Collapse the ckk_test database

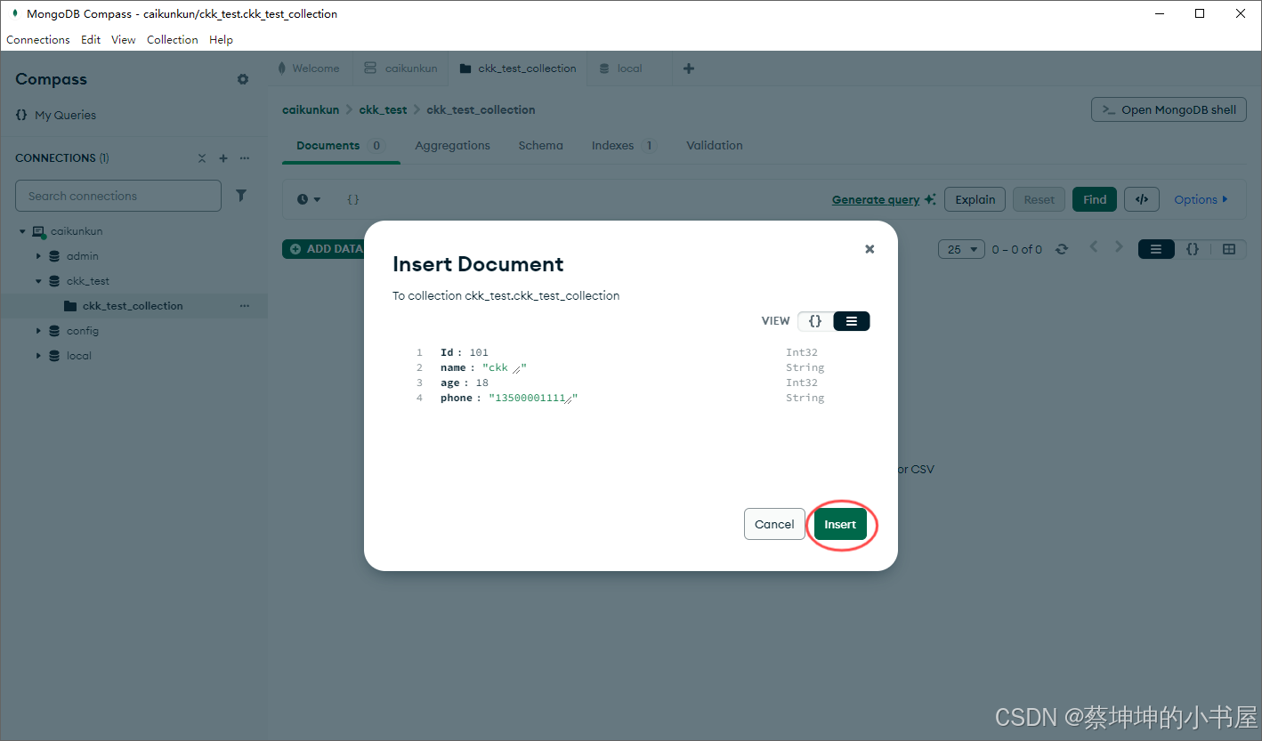(38, 280)
